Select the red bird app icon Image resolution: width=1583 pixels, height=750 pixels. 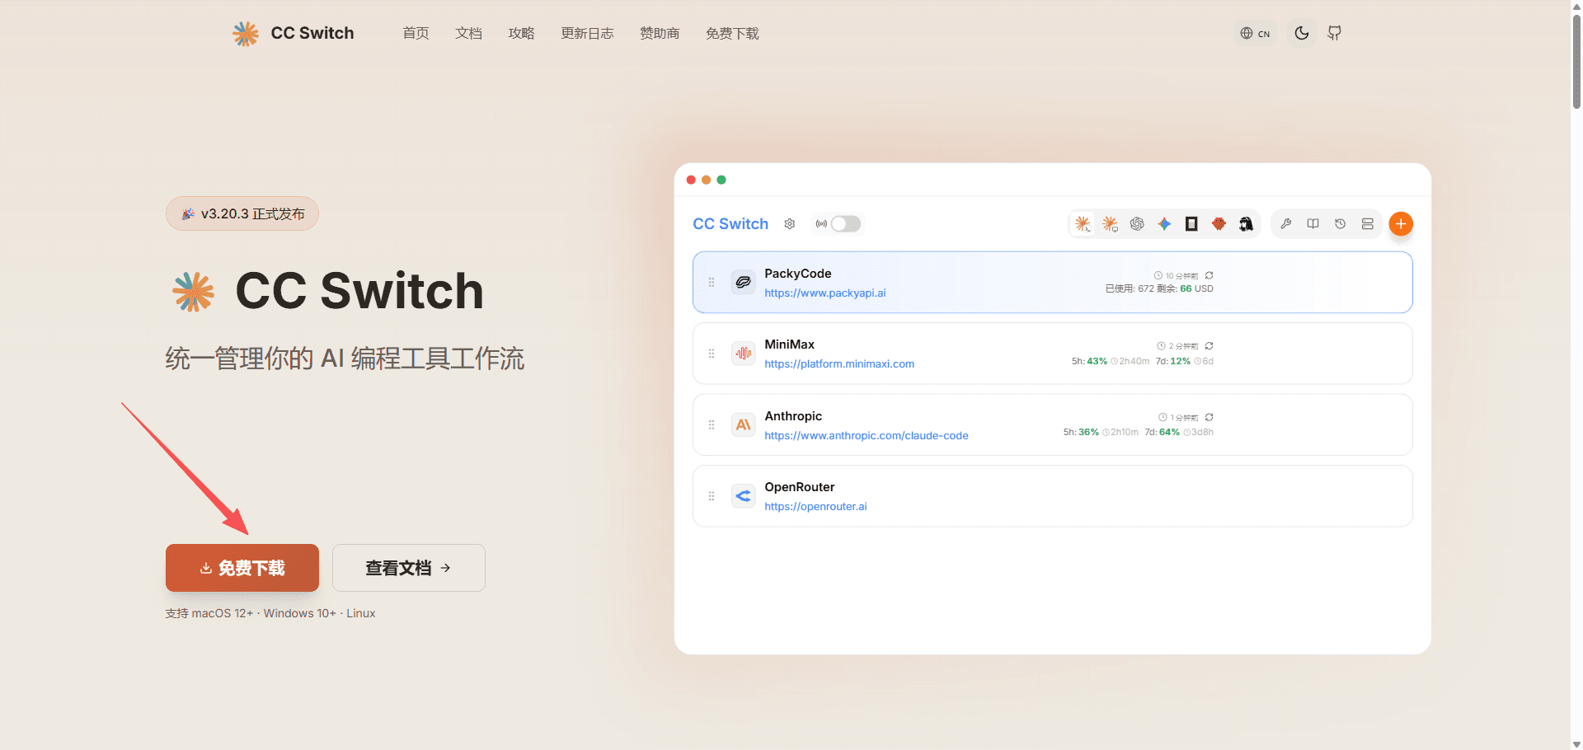1219,223
